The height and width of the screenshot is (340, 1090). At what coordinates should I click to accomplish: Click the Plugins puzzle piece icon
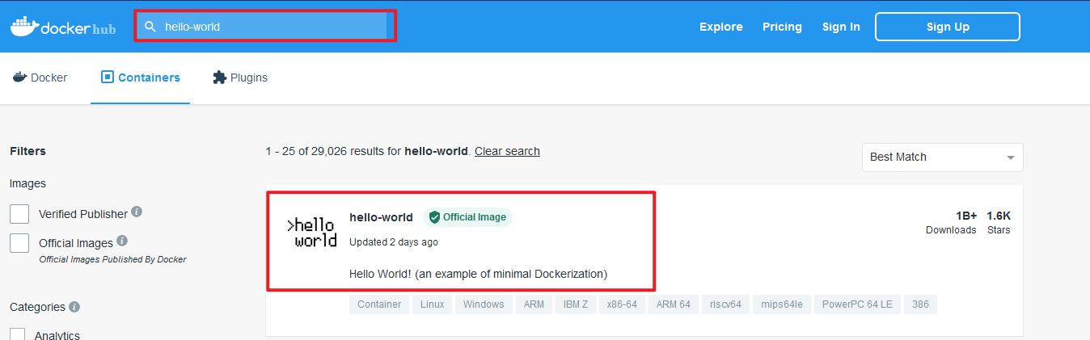pos(219,78)
